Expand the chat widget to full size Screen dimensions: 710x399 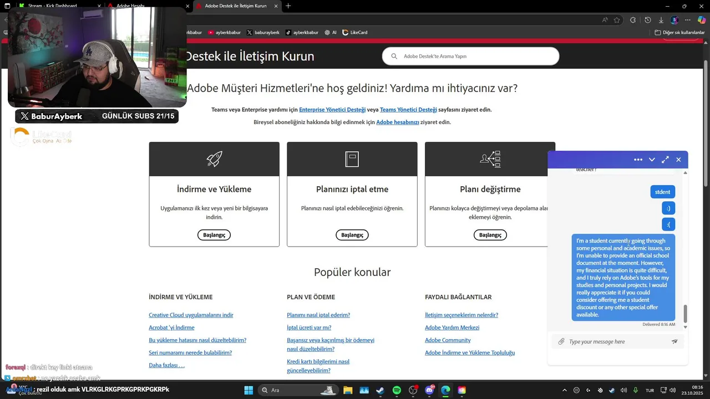[x=665, y=160]
